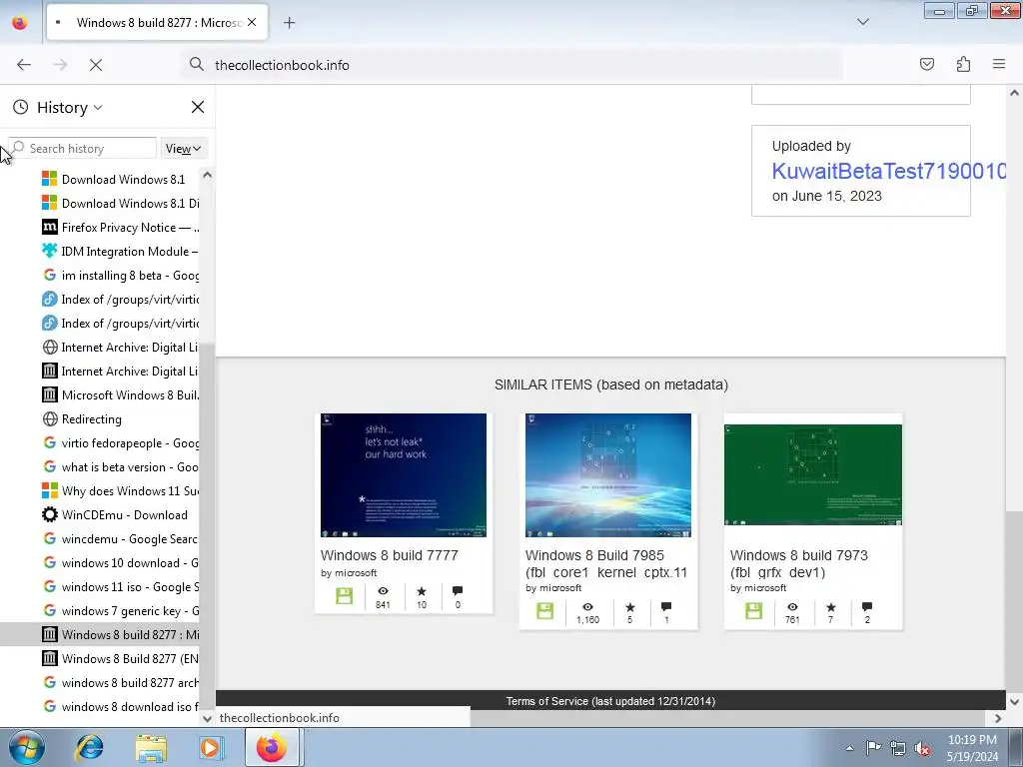
Task: Open WinCDEmu - Download history entry
Action: (120, 515)
